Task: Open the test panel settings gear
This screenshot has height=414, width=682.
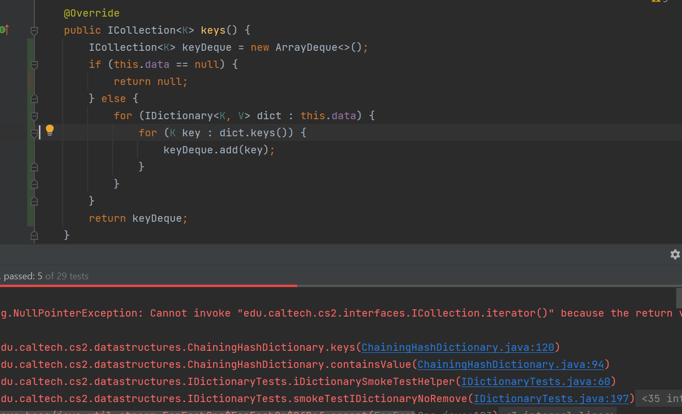Action: pyautogui.click(x=675, y=254)
